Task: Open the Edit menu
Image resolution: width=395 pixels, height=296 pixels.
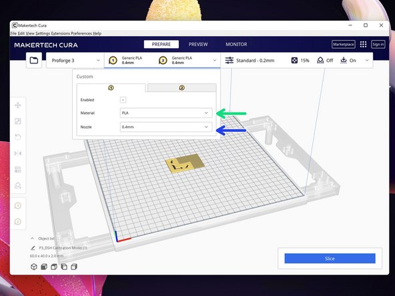Action: [21, 33]
